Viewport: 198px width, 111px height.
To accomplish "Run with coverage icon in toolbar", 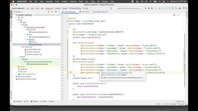I will [152, 8].
